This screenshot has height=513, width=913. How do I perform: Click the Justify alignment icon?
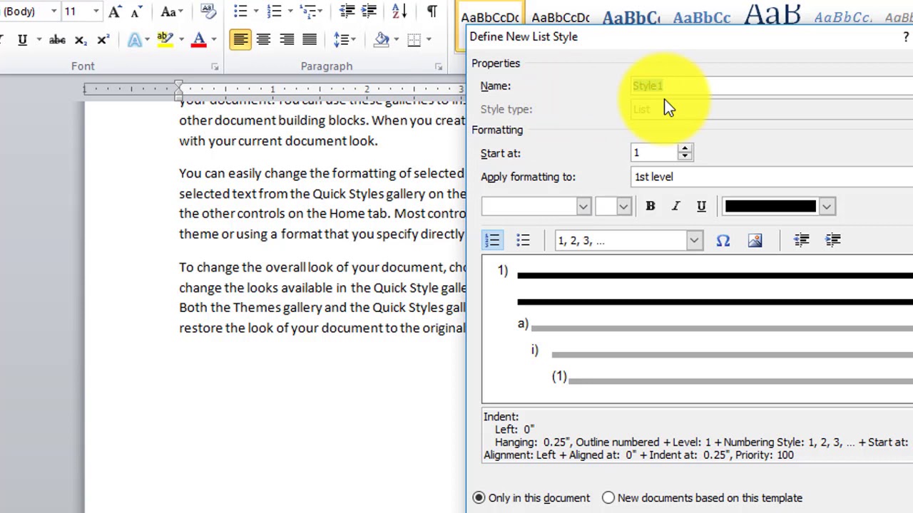tap(310, 40)
